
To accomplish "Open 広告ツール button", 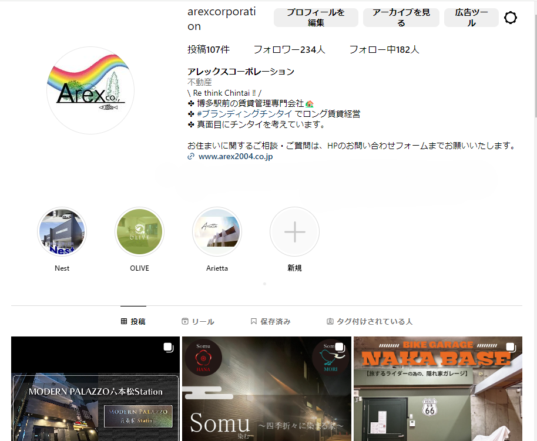I will (x=471, y=18).
